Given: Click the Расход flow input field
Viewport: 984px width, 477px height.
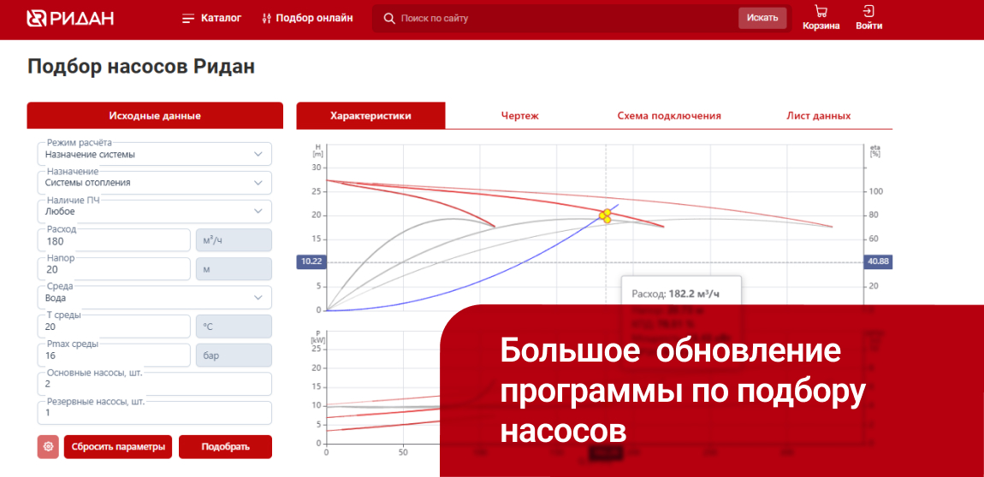Looking at the screenshot, I should coord(114,241).
